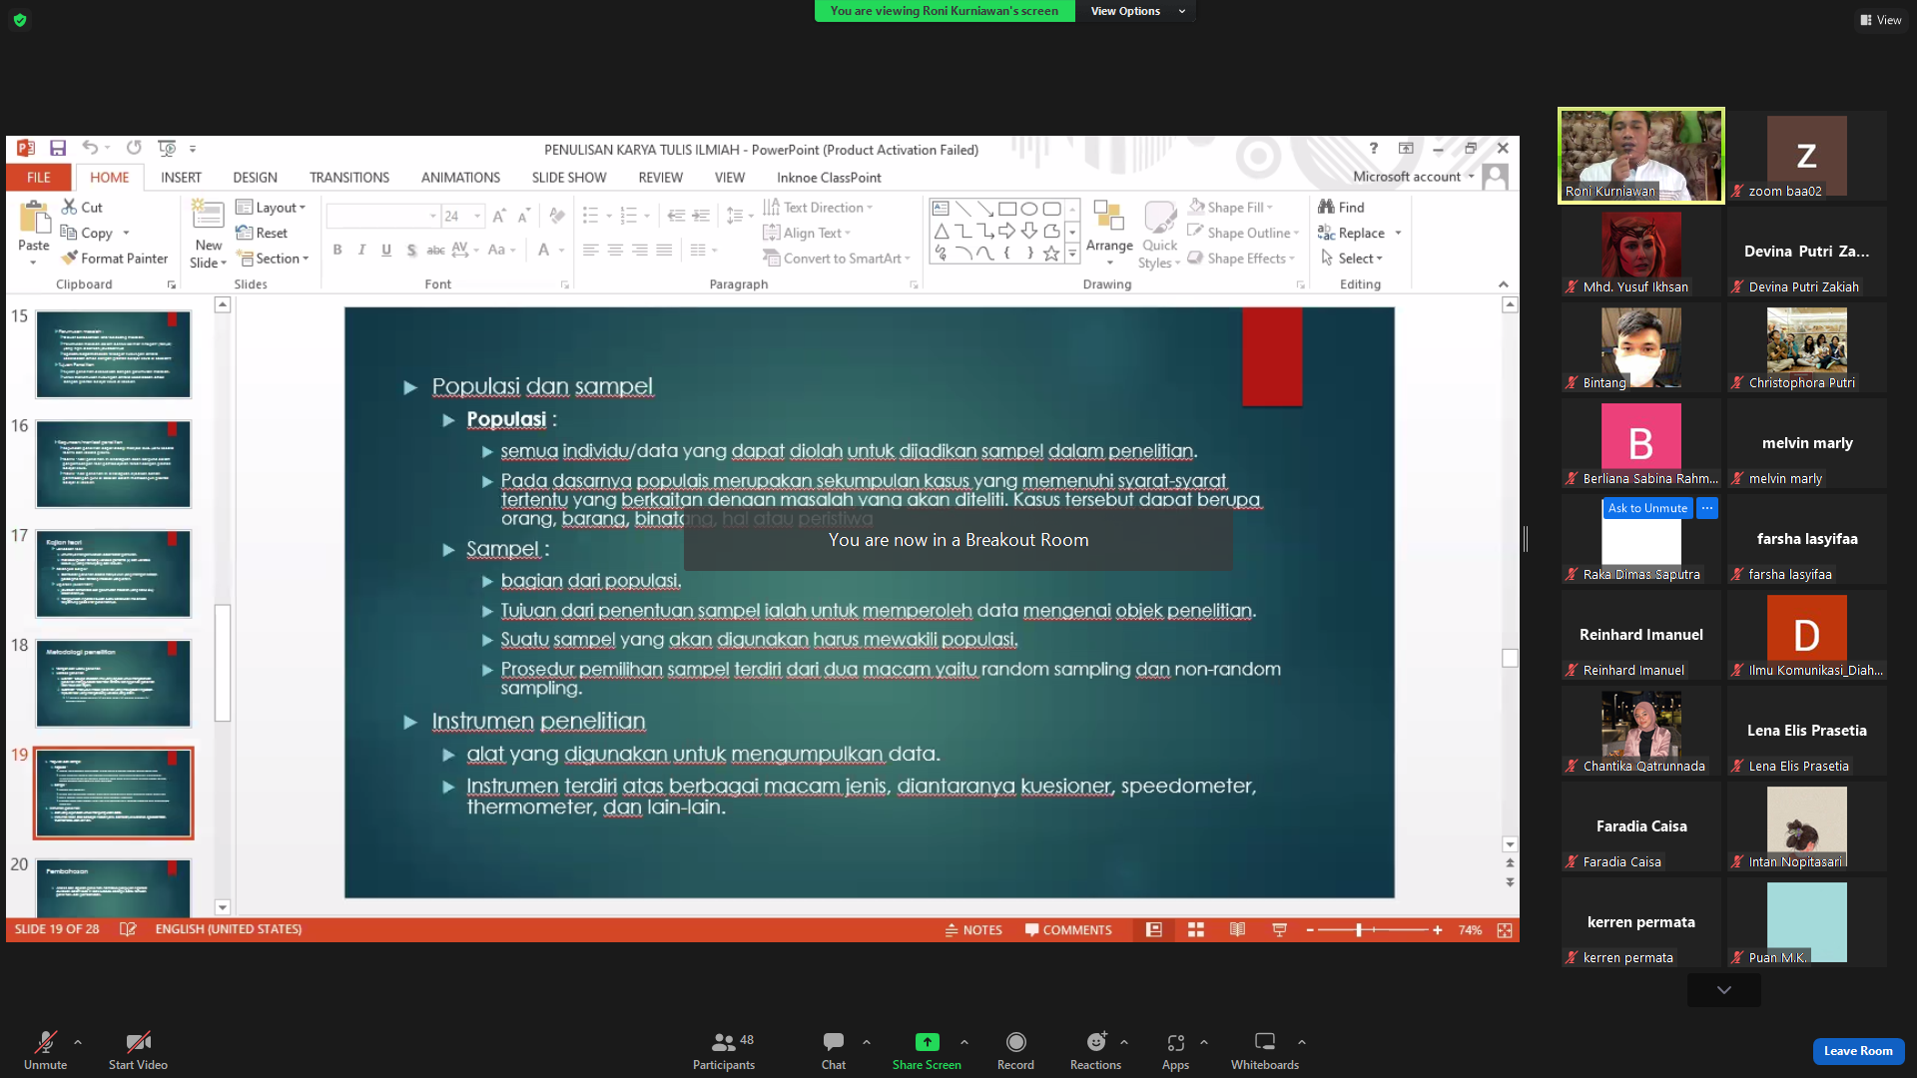Toggle Underline formatting

[x=386, y=250]
